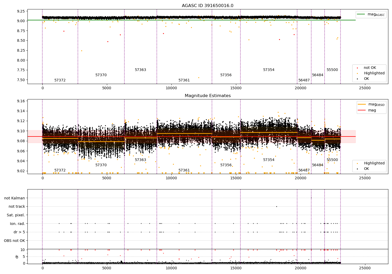
Task: Click the "Ion. rad." axis label
Action: tap(18, 224)
